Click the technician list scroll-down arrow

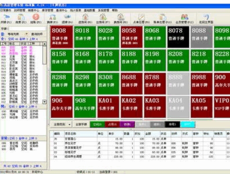[x=44, y=102]
